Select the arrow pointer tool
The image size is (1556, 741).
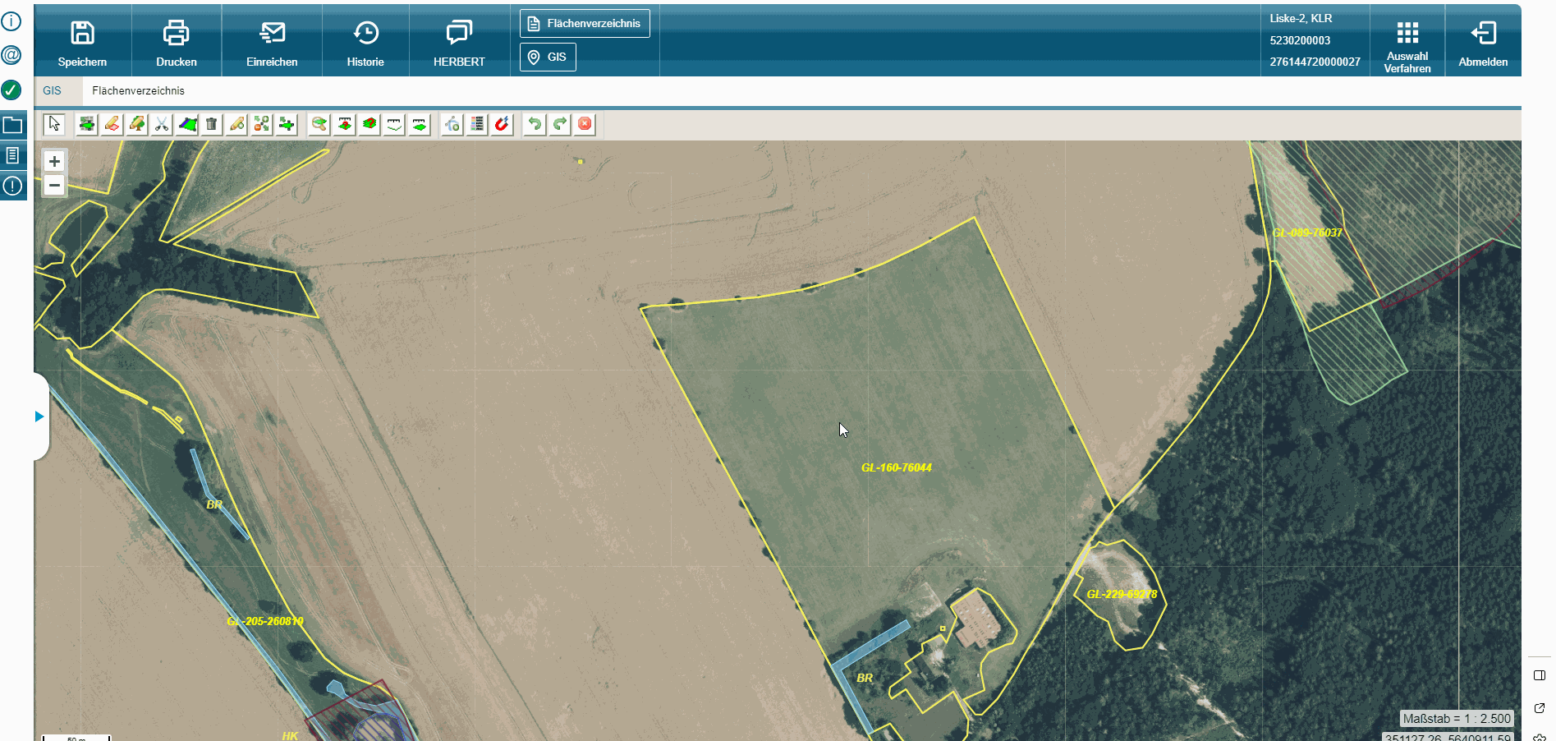pos(54,124)
